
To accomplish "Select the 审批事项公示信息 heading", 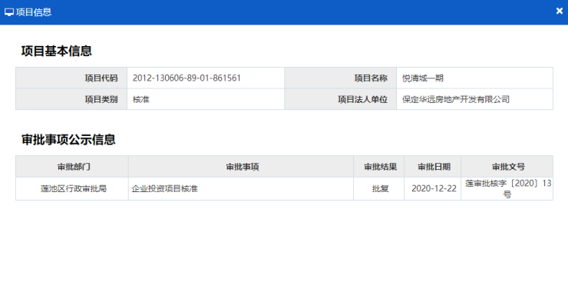I will tap(68, 139).
